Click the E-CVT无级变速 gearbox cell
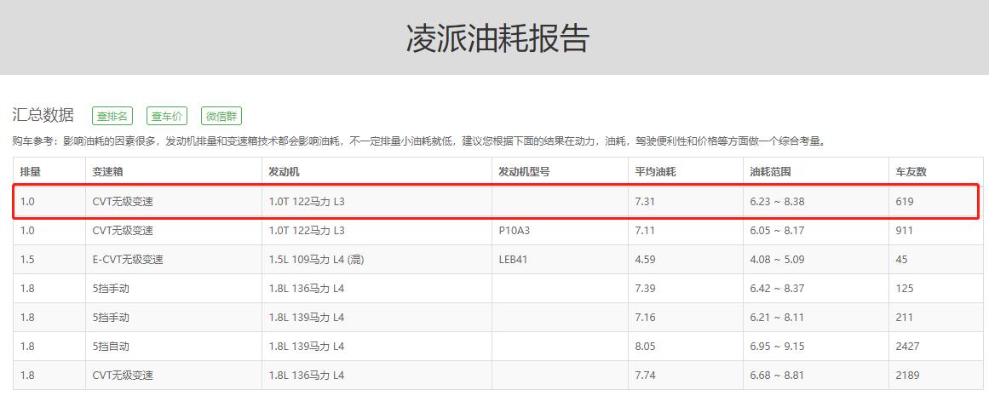 (x=128, y=260)
